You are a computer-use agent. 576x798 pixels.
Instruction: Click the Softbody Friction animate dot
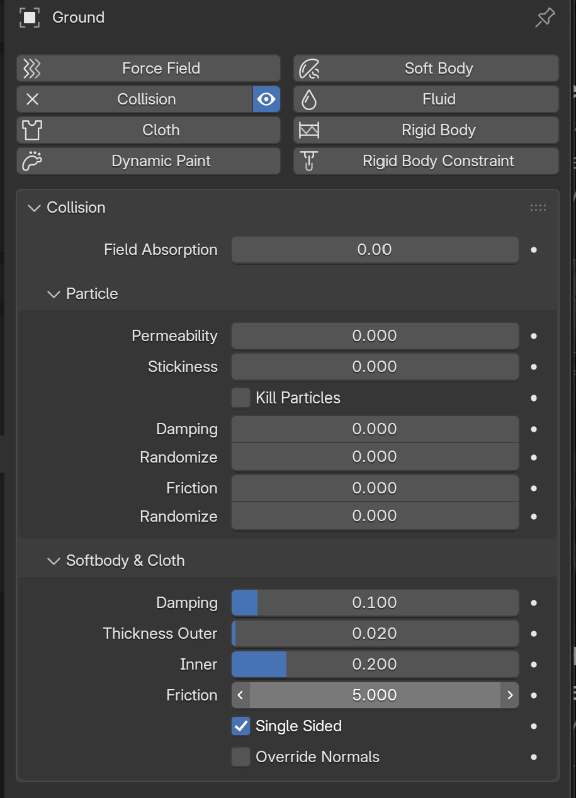click(534, 695)
